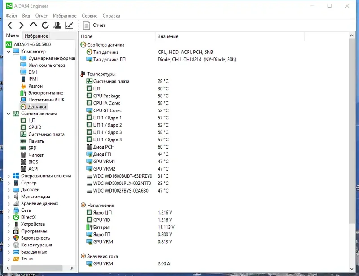Viewport: 359px width, 276px height.
Task: Open the ACPI tree entry
Action: [30, 169]
